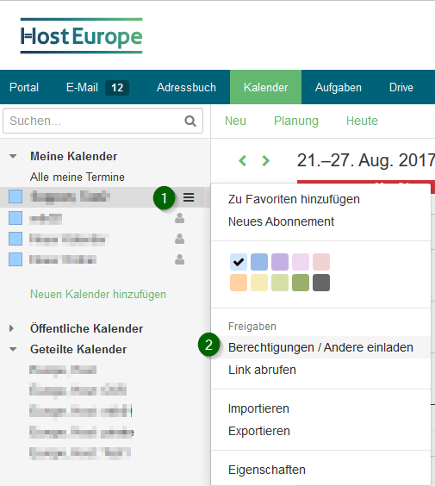Choose the dark gray color swatch
Image resolution: width=435 pixels, height=486 pixels.
pyautogui.click(x=321, y=283)
